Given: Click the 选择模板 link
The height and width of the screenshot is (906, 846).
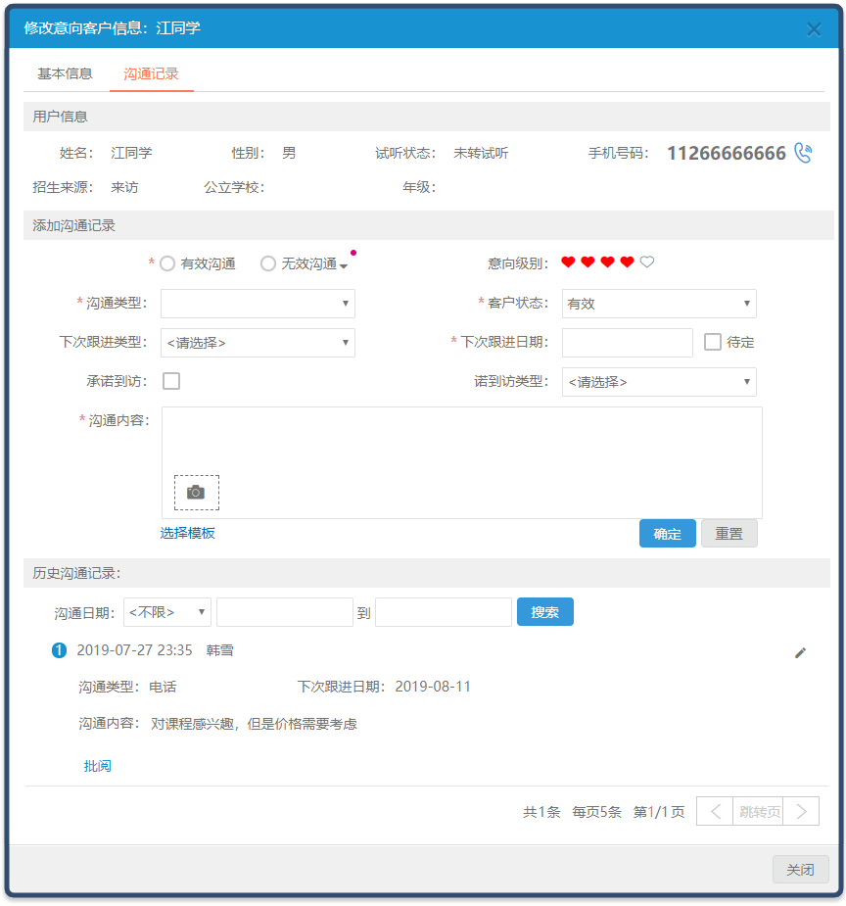Looking at the screenshot, I should 188,533.
